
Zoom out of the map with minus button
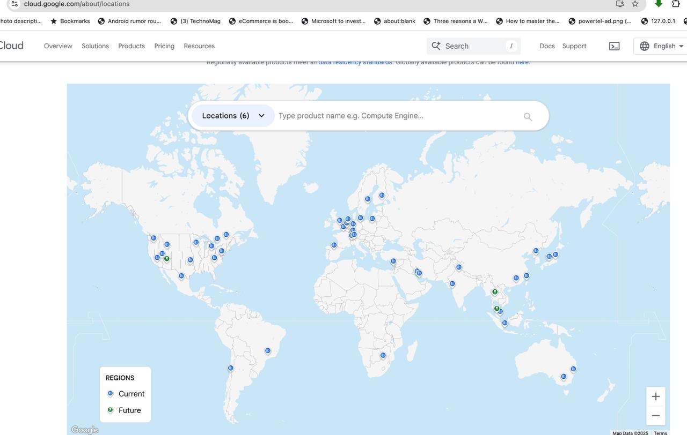[655, 416]
